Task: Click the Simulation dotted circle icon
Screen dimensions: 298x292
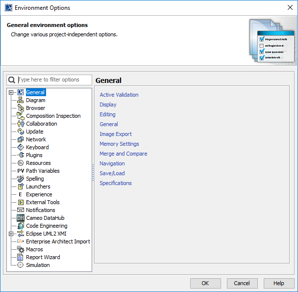Action: [21, 265]
